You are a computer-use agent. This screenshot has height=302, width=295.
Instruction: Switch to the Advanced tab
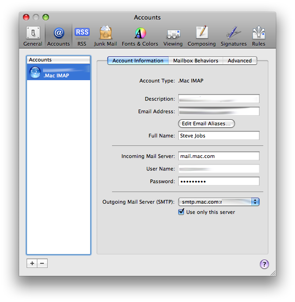(239, 61)
